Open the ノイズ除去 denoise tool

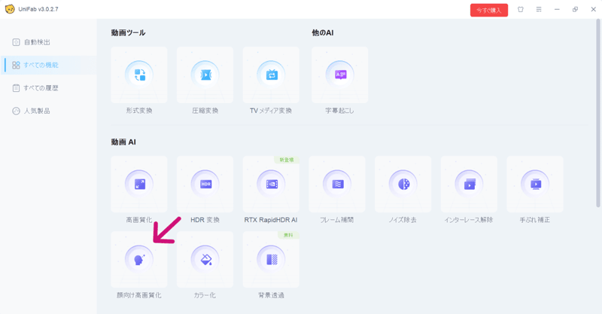pos(403,184)
